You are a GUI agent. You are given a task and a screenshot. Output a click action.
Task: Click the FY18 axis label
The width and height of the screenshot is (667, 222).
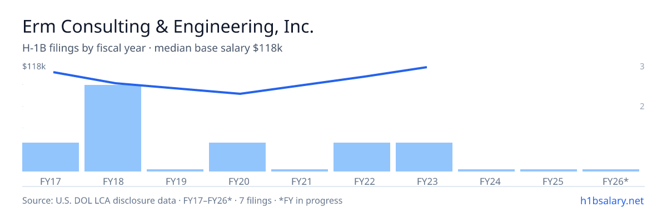tap(113, 181)
